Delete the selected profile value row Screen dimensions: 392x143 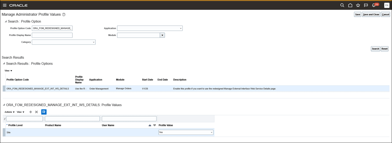[36, 112]
